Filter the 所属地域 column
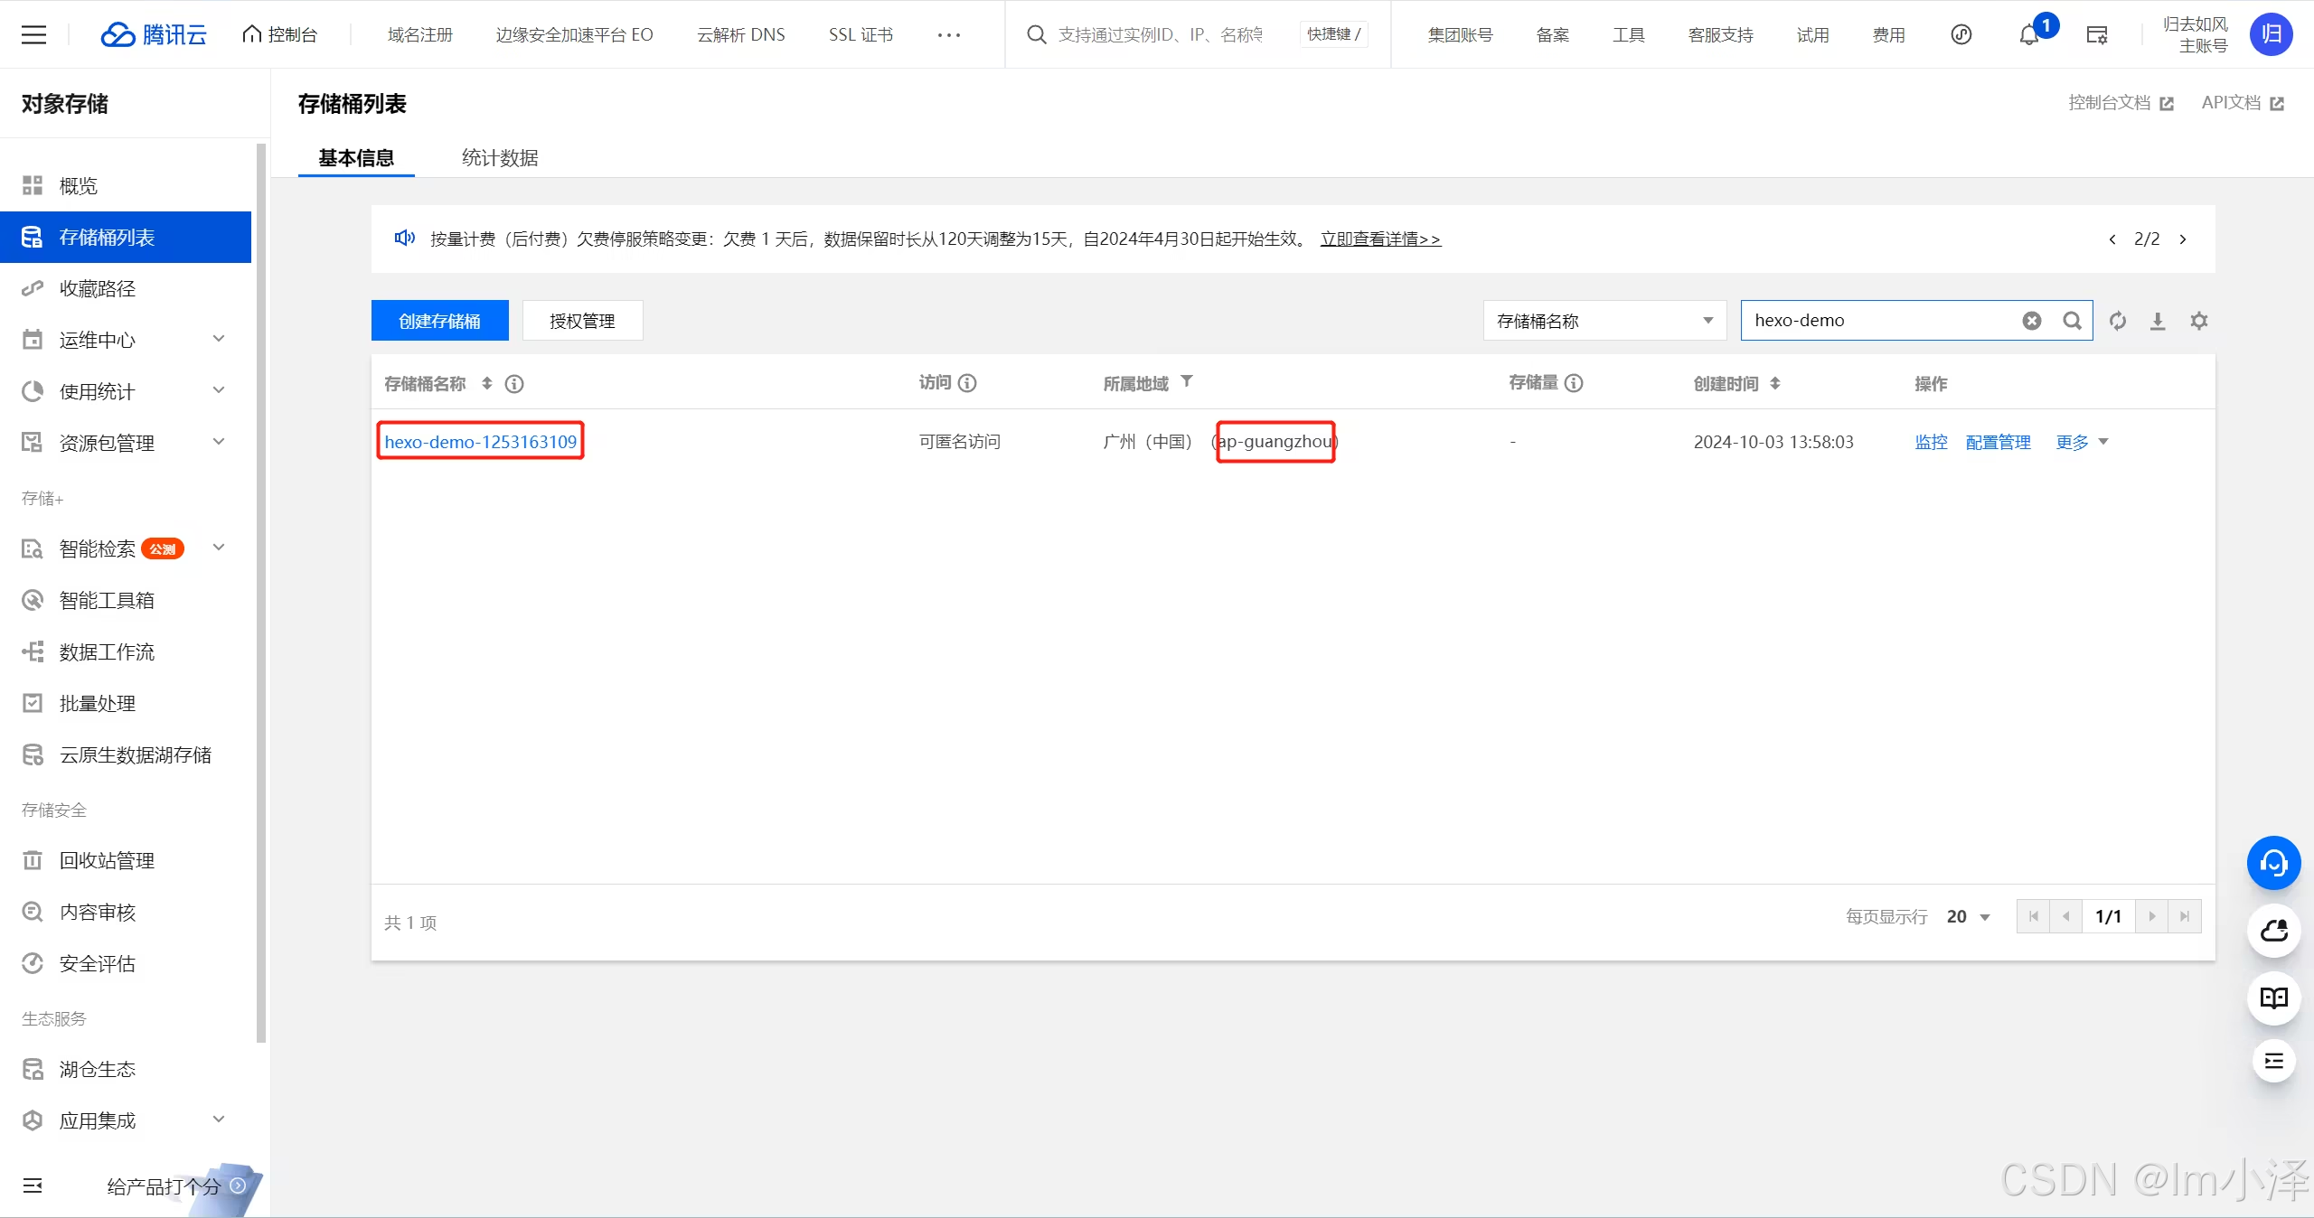 (x=1187, y=381)
